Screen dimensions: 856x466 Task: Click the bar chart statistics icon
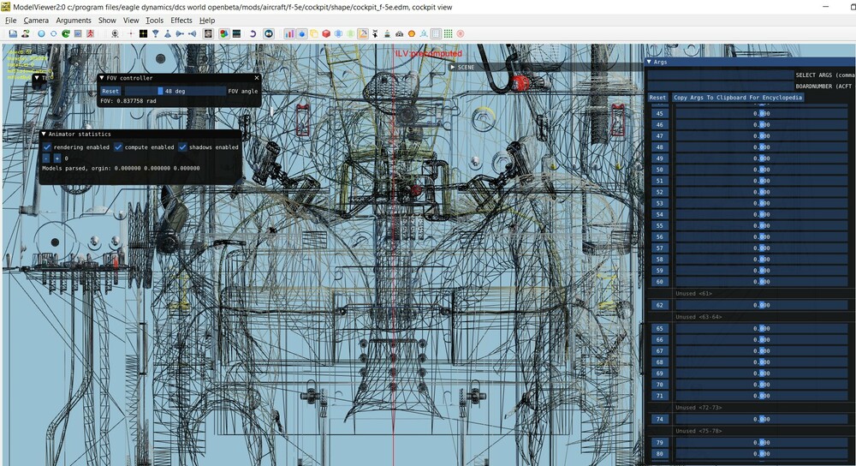click(x=289, y=33)
